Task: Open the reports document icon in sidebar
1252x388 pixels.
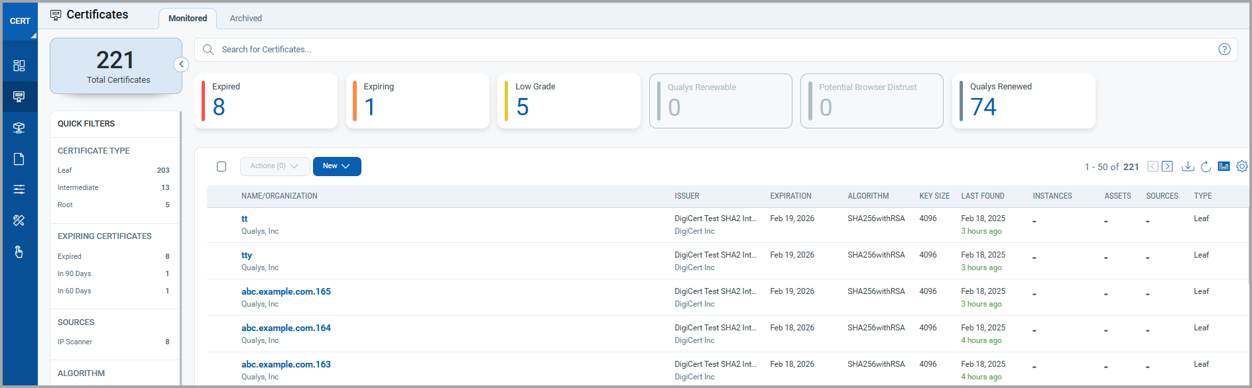Action: coord(19,159)
